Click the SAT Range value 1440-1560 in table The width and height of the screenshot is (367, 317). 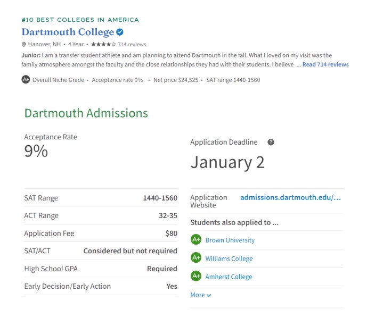[160, 198]
